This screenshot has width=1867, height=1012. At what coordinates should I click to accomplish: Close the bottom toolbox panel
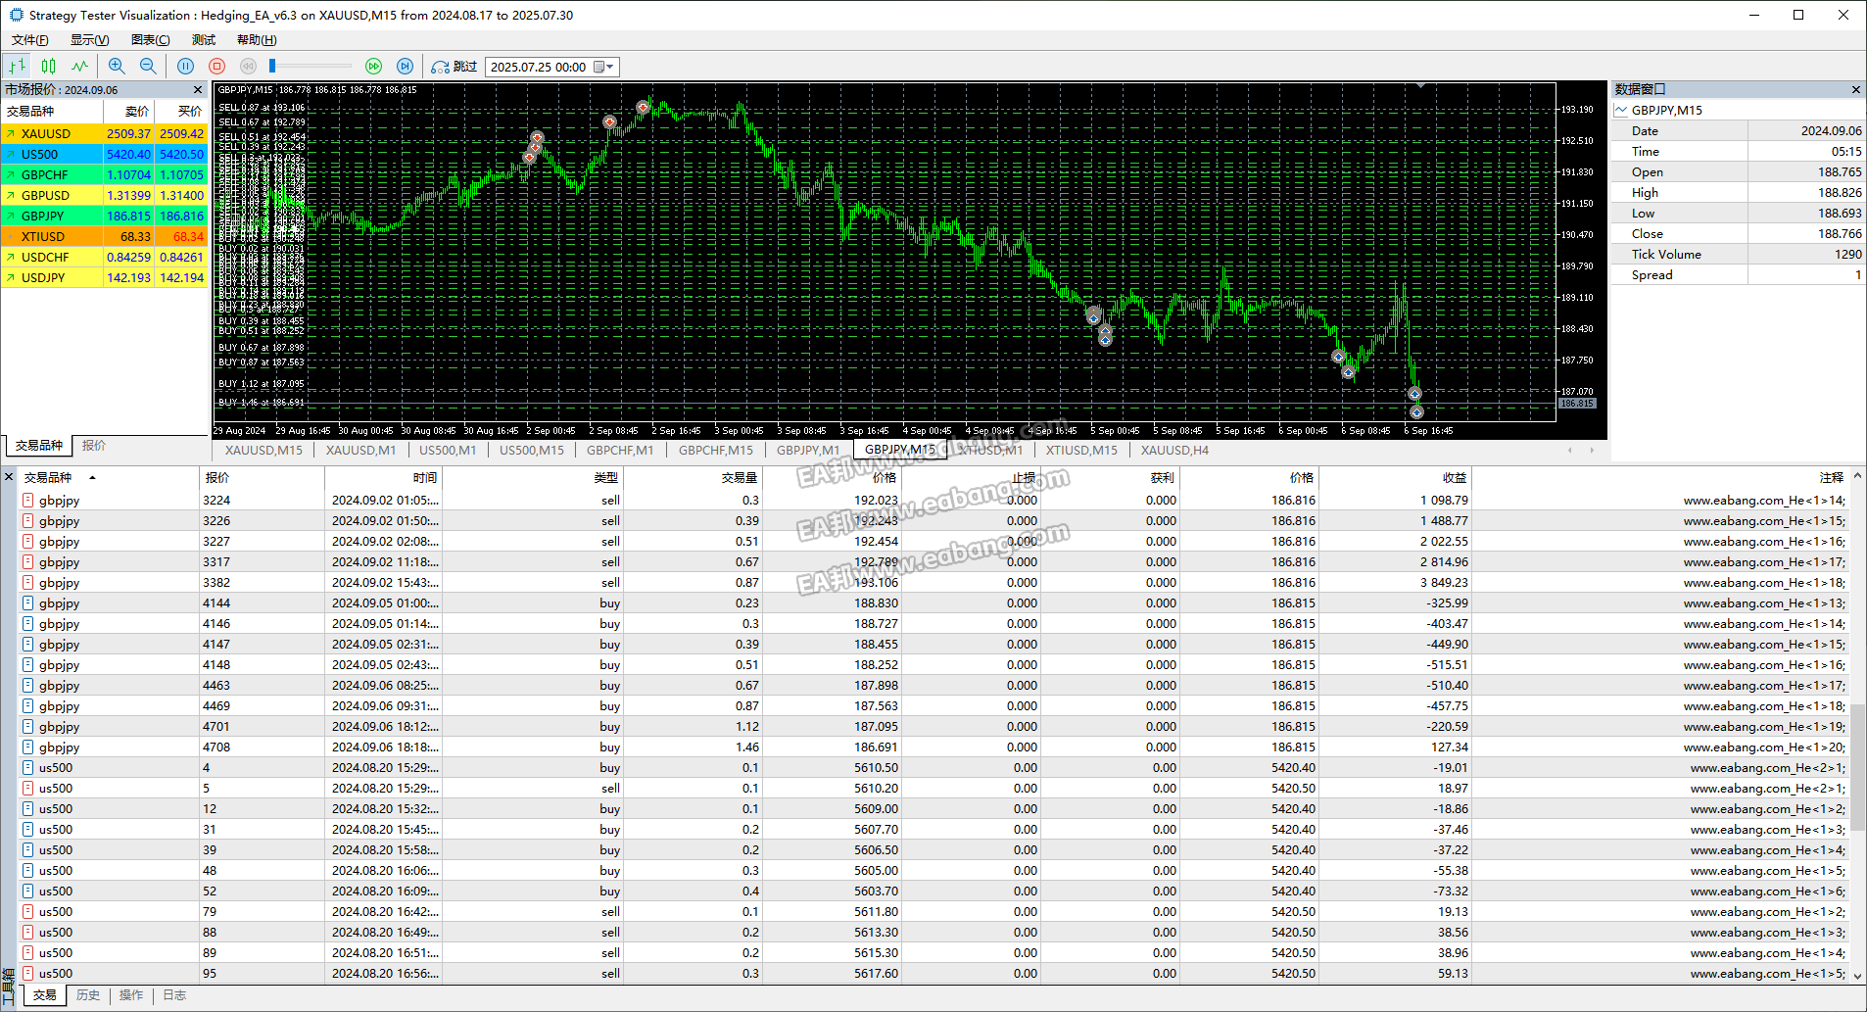pos(9,477)
